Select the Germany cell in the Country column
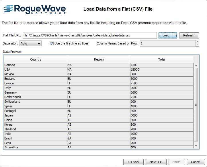This screenshot has height=167, width=207. click(x=36, y=92)
